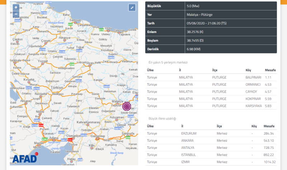
Task: Click Tokat city label on the map
Action: click(x=80, y=47)
